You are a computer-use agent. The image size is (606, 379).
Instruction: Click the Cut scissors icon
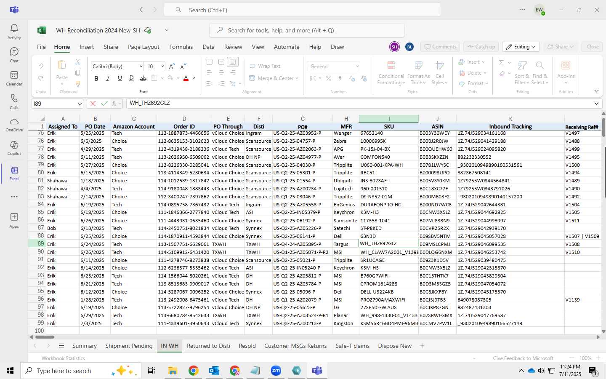point(77,62)
